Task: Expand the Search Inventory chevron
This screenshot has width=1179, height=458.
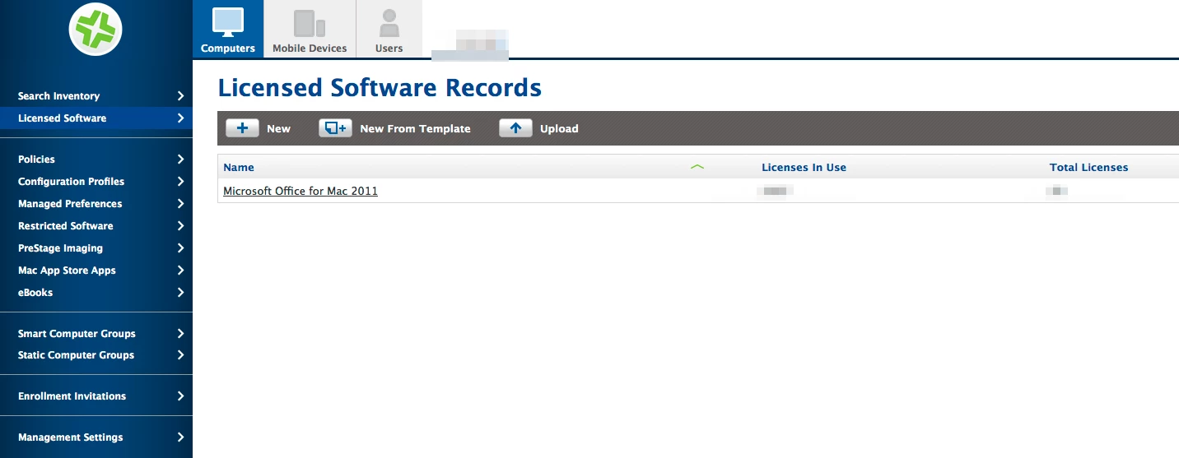Action: pos(180,96)
